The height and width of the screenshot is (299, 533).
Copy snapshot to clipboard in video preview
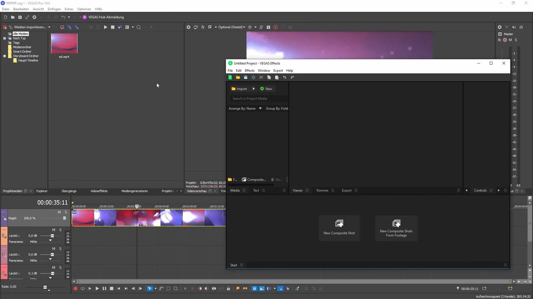(261, 27)
